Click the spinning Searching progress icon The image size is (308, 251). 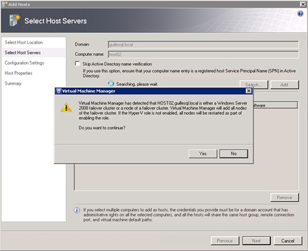point(111,84)
